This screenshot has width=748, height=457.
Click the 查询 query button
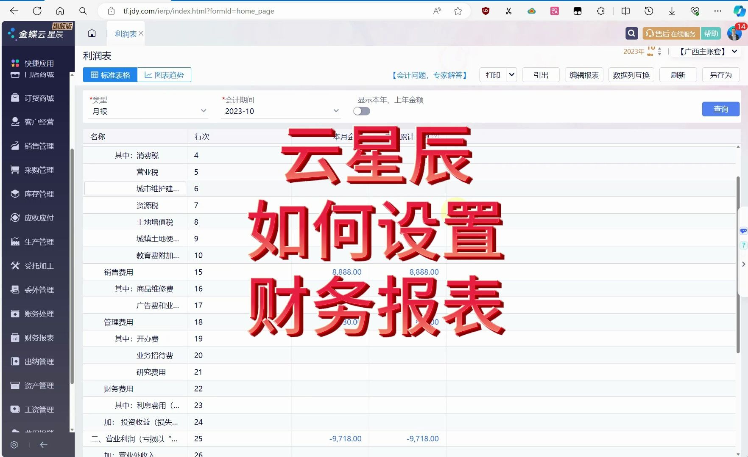click(x=720, y=109)
